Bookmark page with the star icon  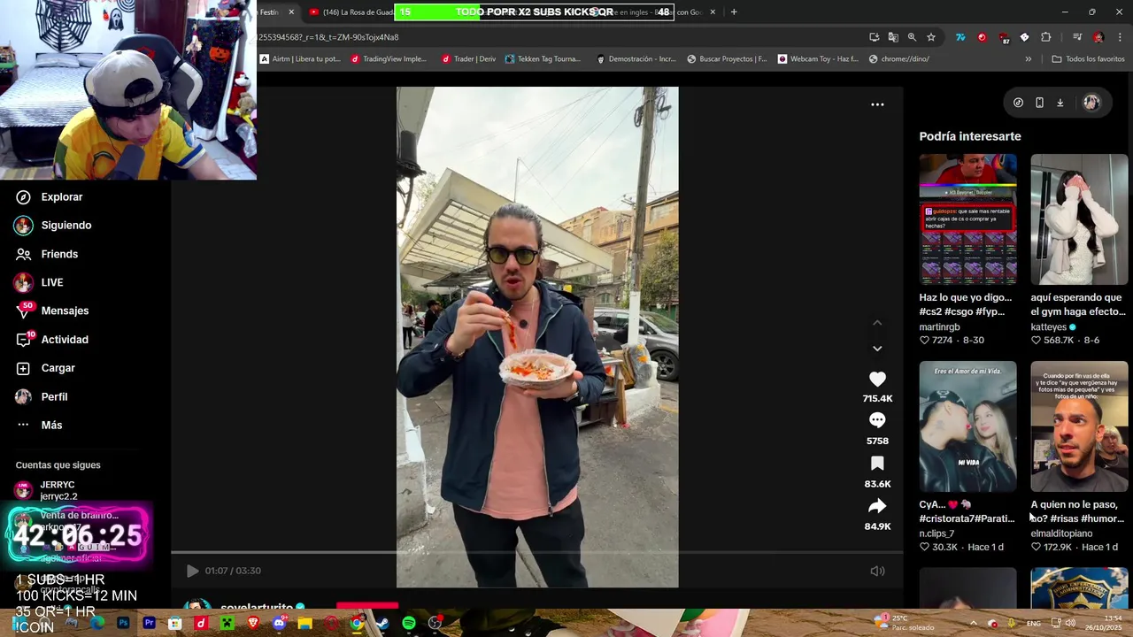click(x=930, y=37)
